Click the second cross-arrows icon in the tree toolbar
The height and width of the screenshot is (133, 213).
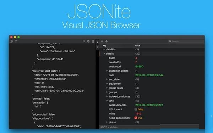point(106,41)
